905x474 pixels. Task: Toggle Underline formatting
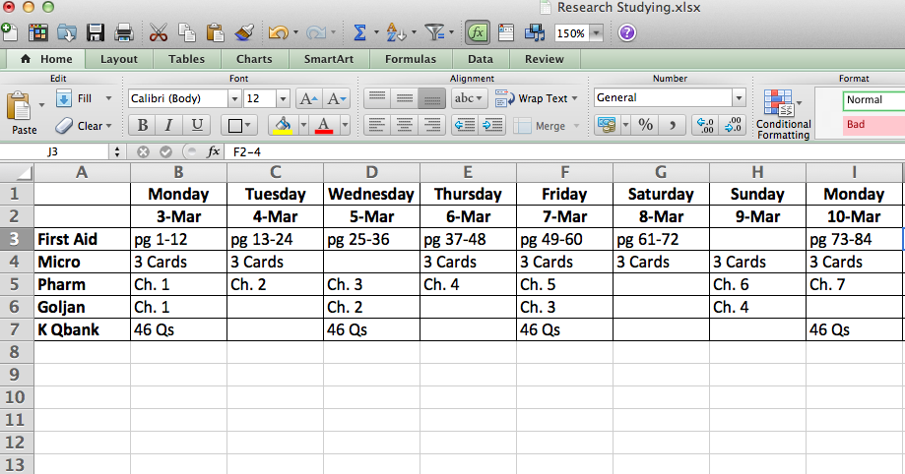tap(196, 125)
